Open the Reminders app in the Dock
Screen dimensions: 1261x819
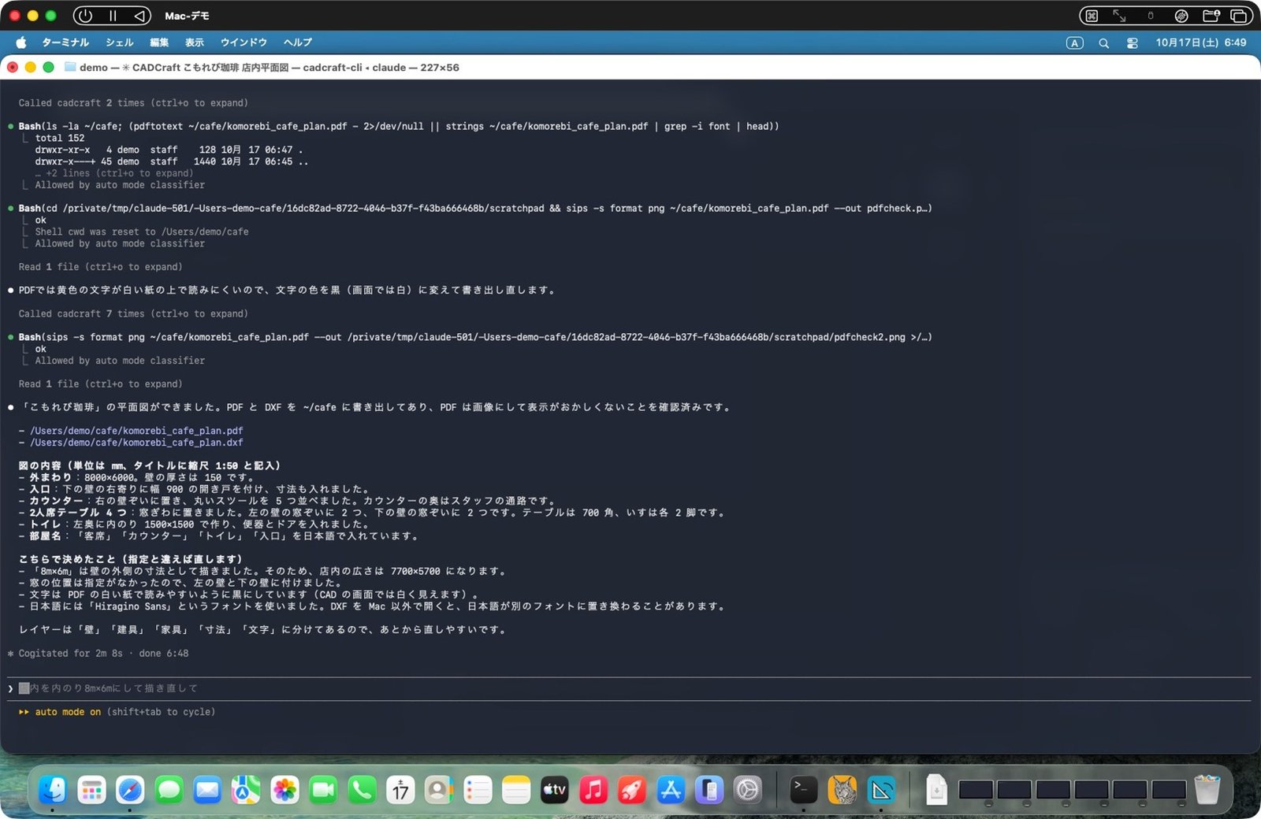[478, 790]
